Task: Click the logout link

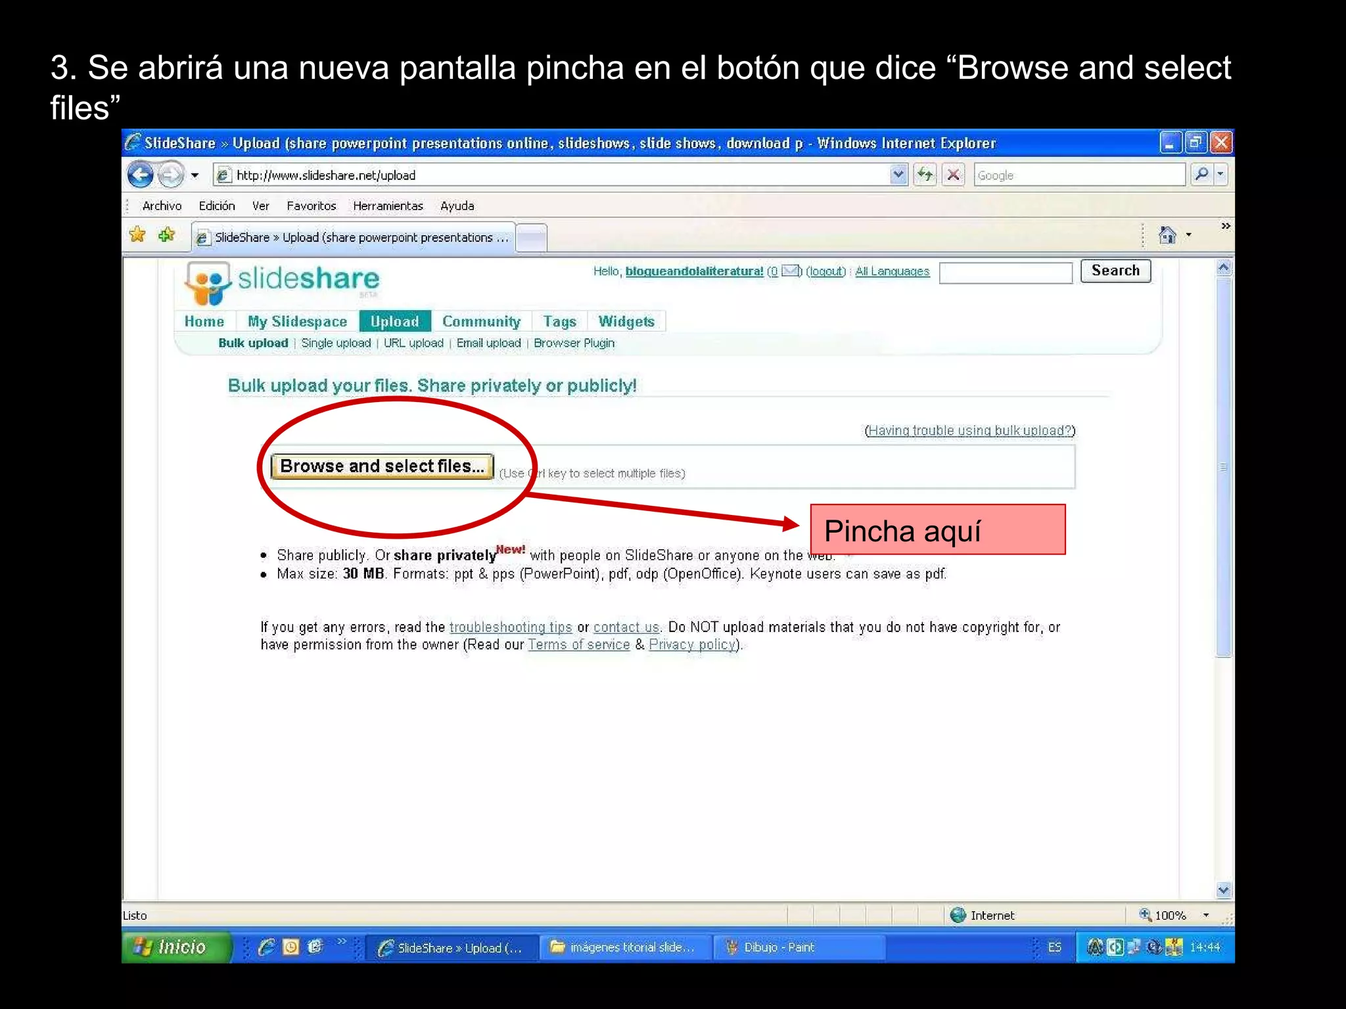Action: pos(825,271)
